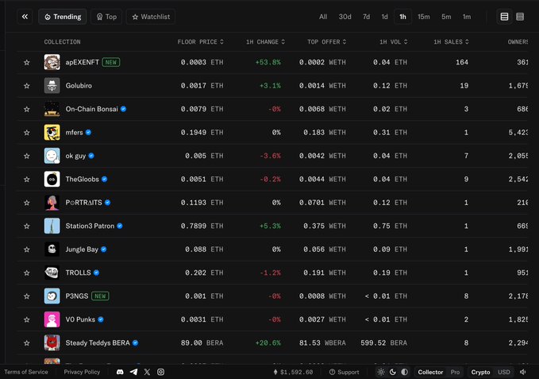Collapse sidebar with double chevron button
The width and height of the screenshot is (539, 379).
(x=25, y=17)
